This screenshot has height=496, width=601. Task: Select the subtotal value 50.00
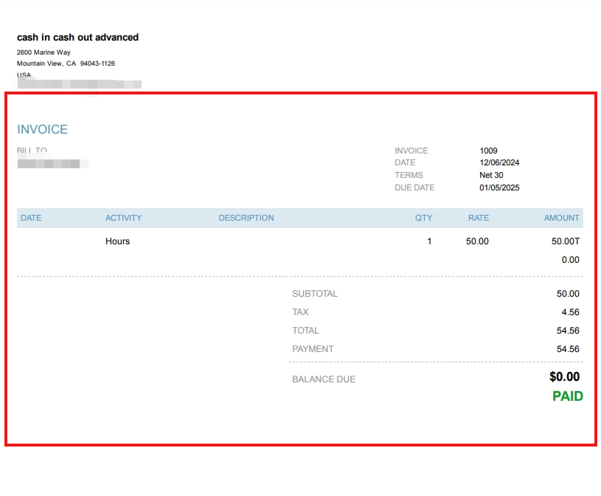click(568, 294)
